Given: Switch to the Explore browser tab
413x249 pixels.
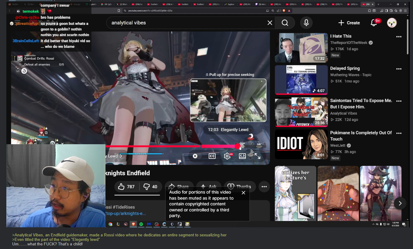Looking at the screenshot, I should tap(230, 5).
